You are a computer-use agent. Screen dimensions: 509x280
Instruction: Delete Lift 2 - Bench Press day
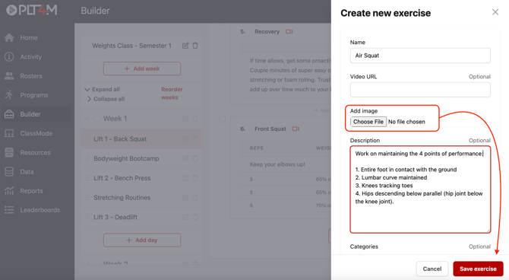(195, 178)
